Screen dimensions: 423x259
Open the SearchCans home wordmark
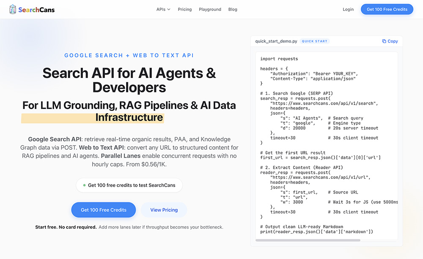click(36, 10)
